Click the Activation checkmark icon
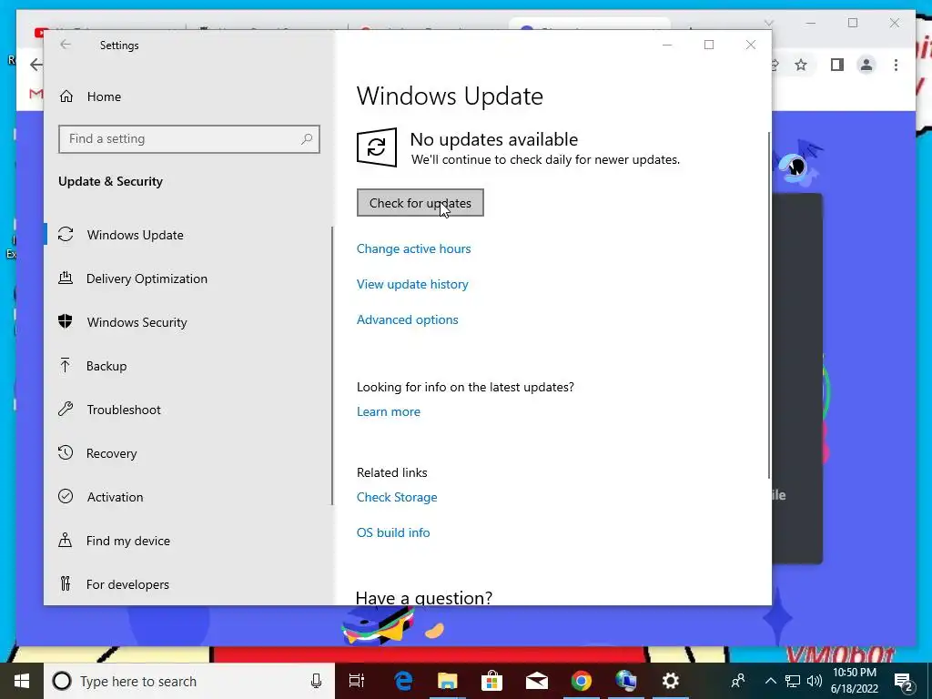Viewport: 932px width, 699px height. (66, 496)
